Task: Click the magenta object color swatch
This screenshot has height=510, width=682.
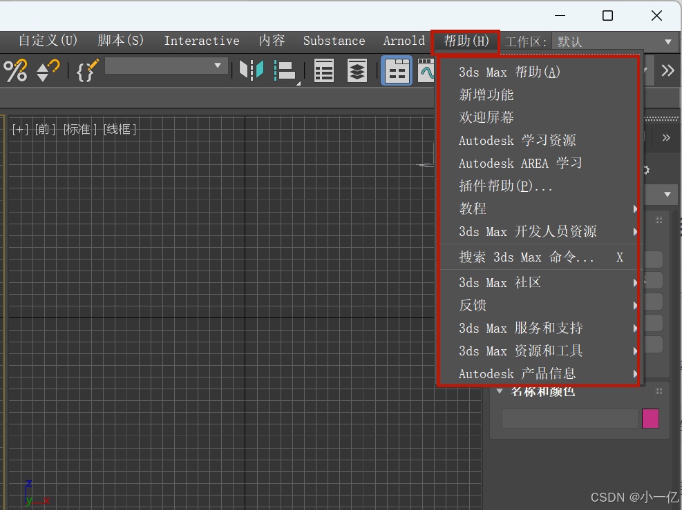Action: [x=650, y=418]
